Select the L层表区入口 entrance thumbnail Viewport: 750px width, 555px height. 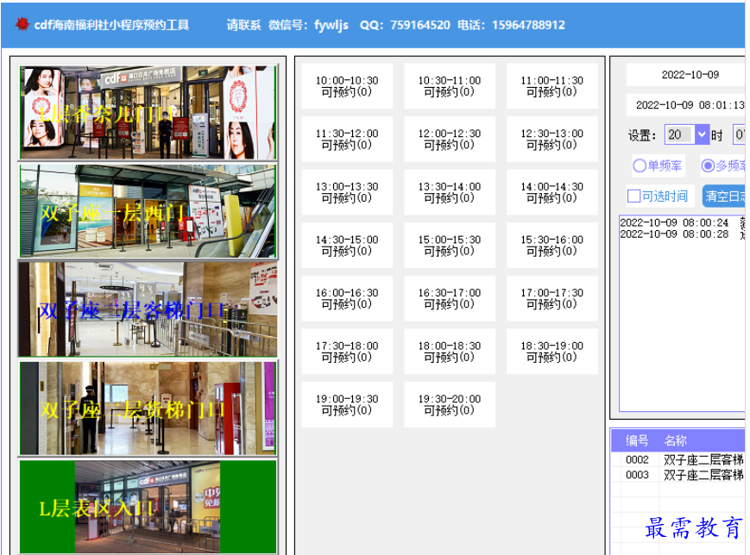[x=148, y=507]
